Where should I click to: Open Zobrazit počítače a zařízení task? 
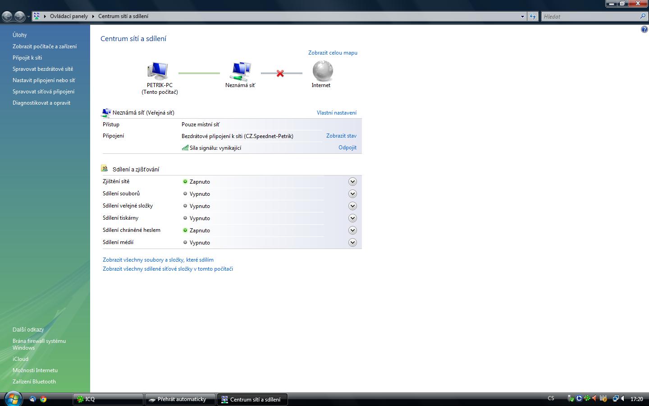[45, 46]
